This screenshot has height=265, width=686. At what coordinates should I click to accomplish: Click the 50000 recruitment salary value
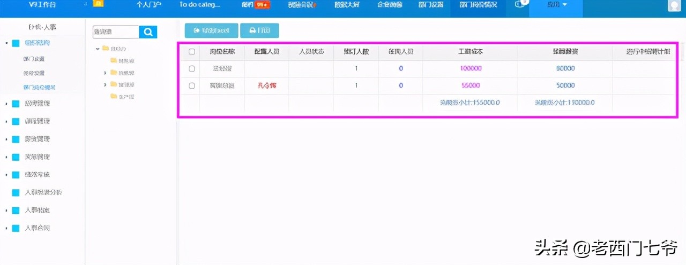[x=565, y=85]
